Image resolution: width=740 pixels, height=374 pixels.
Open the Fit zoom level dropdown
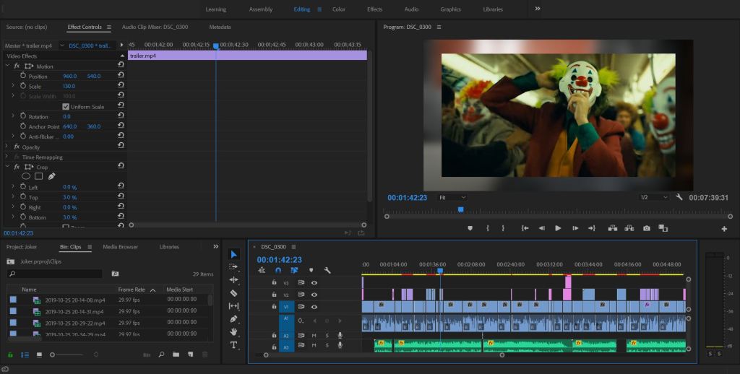point(452,197)
